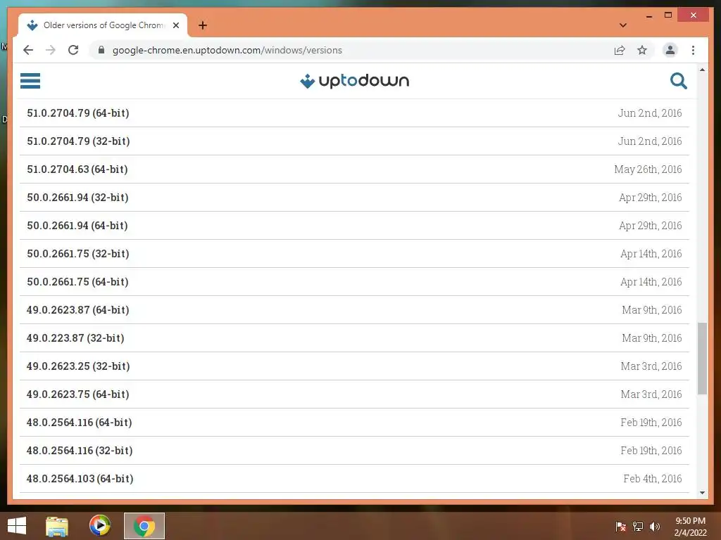Choose version 49.0.2623.25 (32-bit)
This screenshot has width=721, height=540.
point(354,366)
